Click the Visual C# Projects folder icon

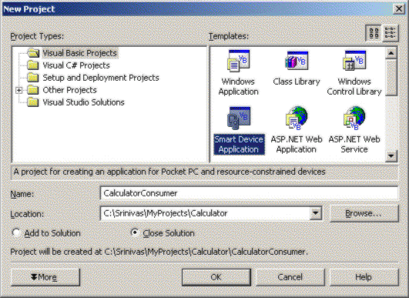[33, 65]
